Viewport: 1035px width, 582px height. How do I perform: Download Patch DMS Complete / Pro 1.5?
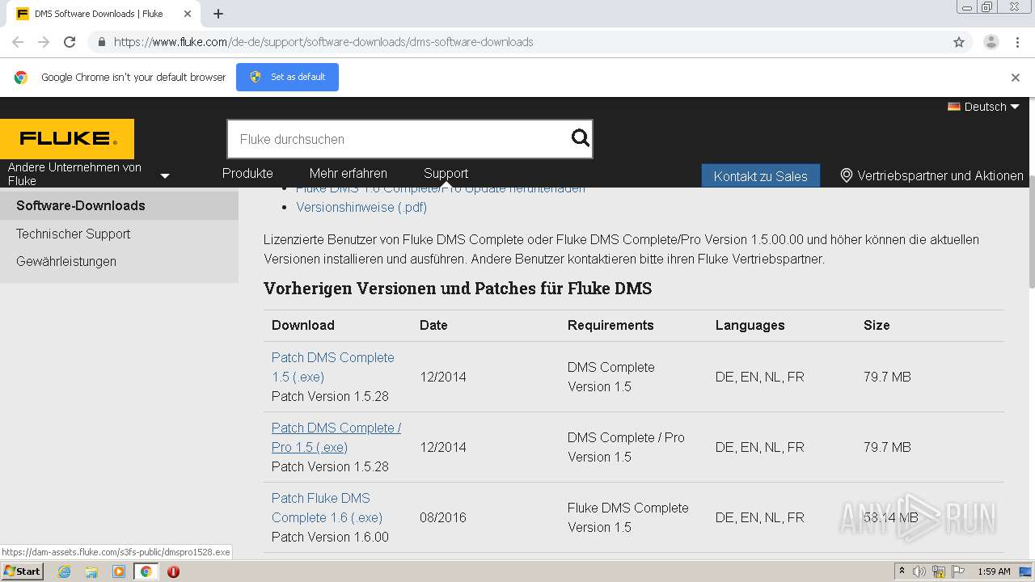(x=336, y=437)
